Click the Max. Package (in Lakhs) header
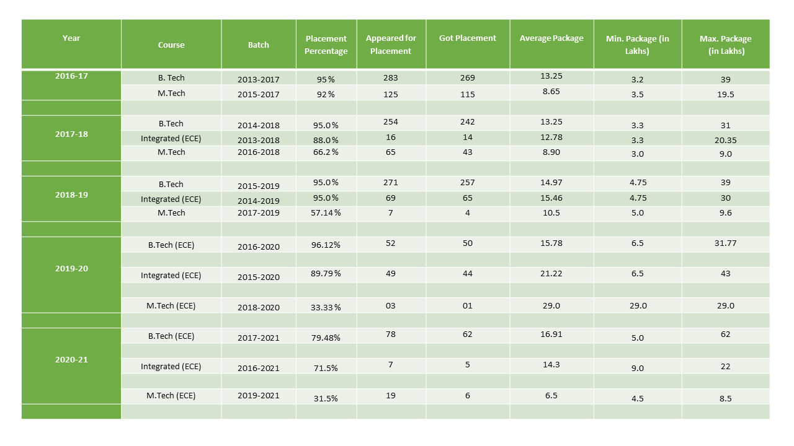794x446 pixels. (725, 45)
